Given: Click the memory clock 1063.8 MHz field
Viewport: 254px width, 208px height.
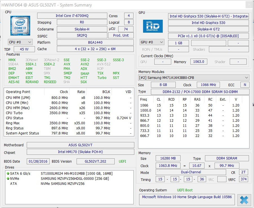Looking at the screenshot, I should (168, 166).
